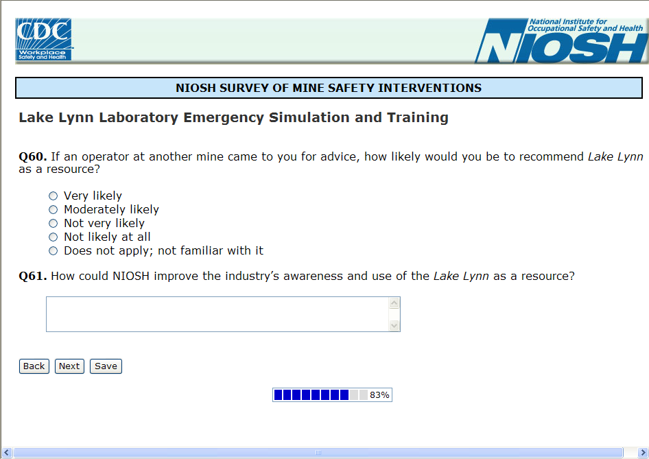Click the blue survey progress bar
Screen dimensions: 649x459
coord(311,395)
